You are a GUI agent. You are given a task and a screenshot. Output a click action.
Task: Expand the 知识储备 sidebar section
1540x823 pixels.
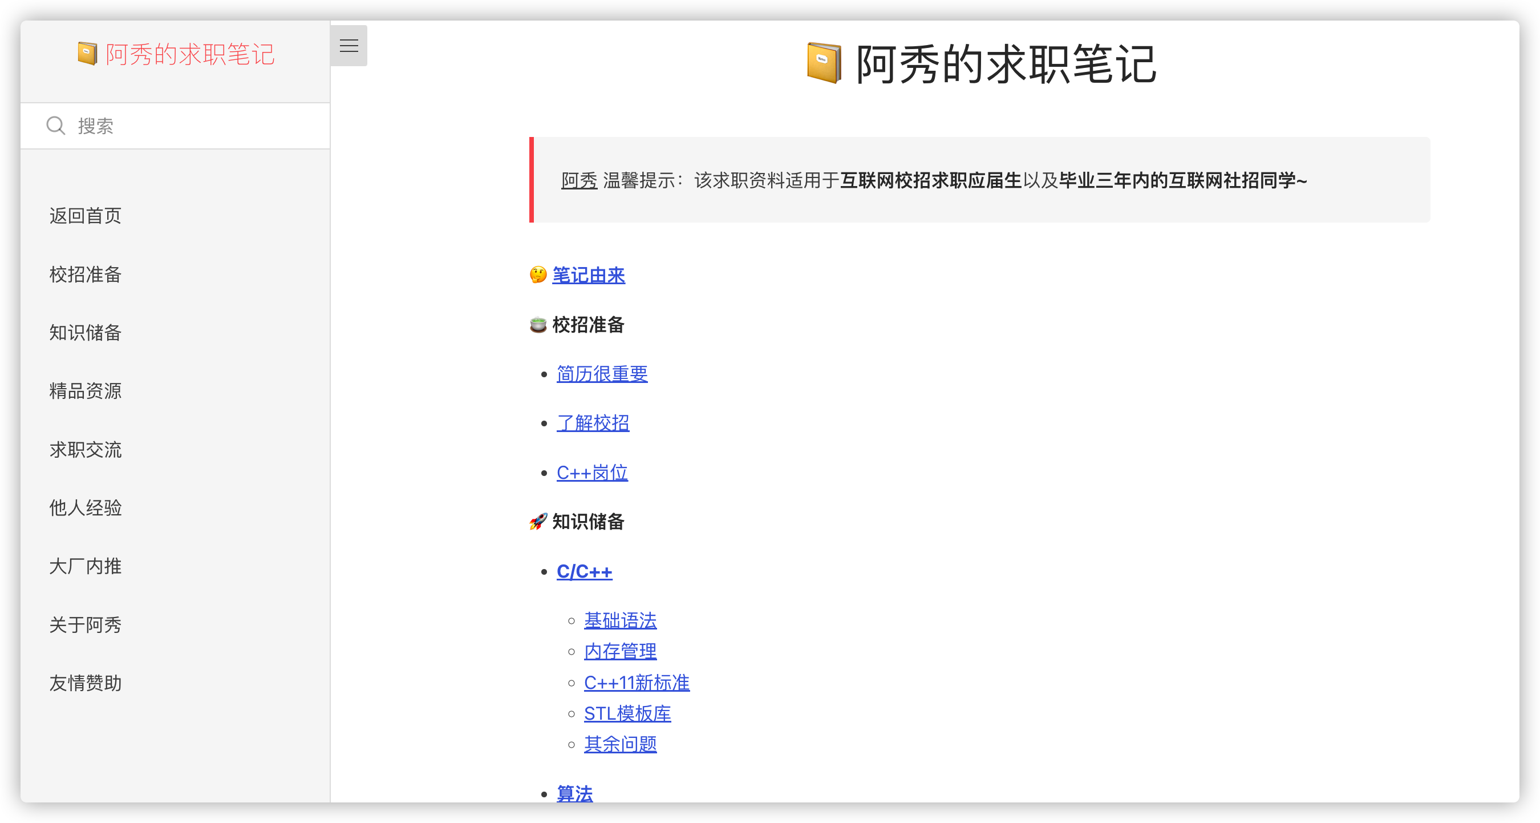tap(86, 333)
